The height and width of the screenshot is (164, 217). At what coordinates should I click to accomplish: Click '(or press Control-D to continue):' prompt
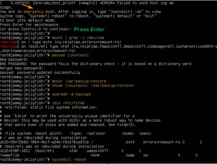click(x=36, y=29)
